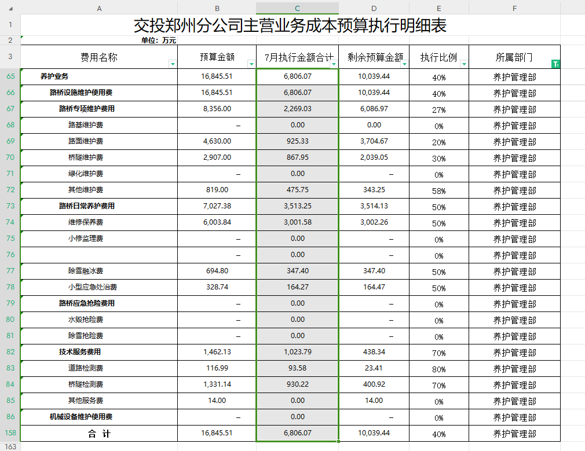Click budget value 4,630.00
Image resolution: width=585 pixels, height=451 pixels.
pyautogui.click(x=217, y=141)
